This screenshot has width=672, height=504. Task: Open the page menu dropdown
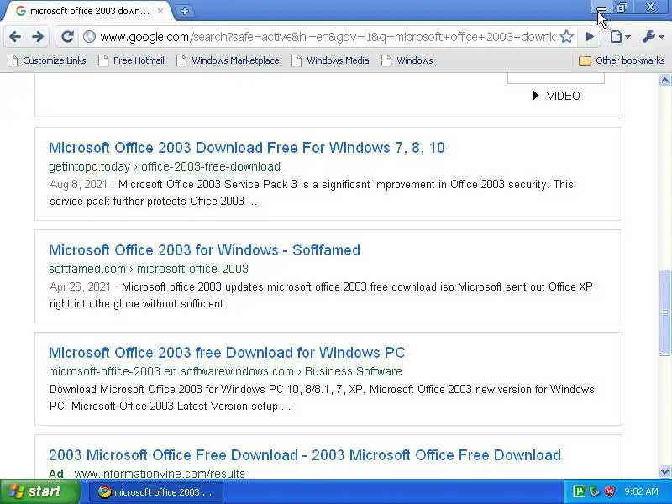click(x=620, y=37)
